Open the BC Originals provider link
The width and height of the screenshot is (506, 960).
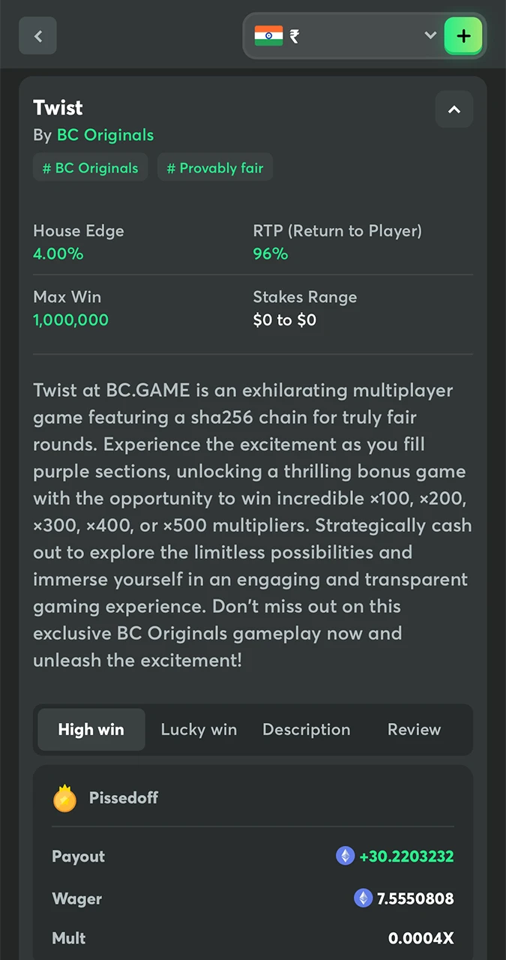[x=105, y=135]
